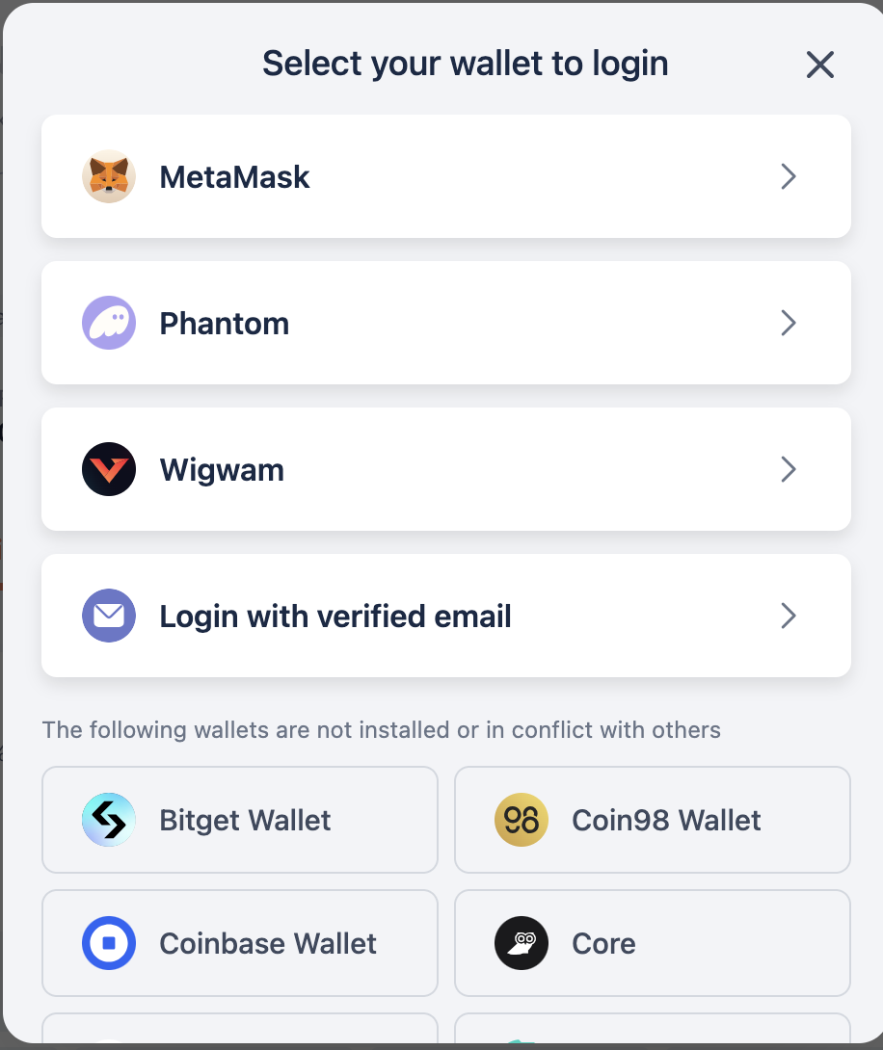Click the MetaMask fox icon

coord(109,176)
